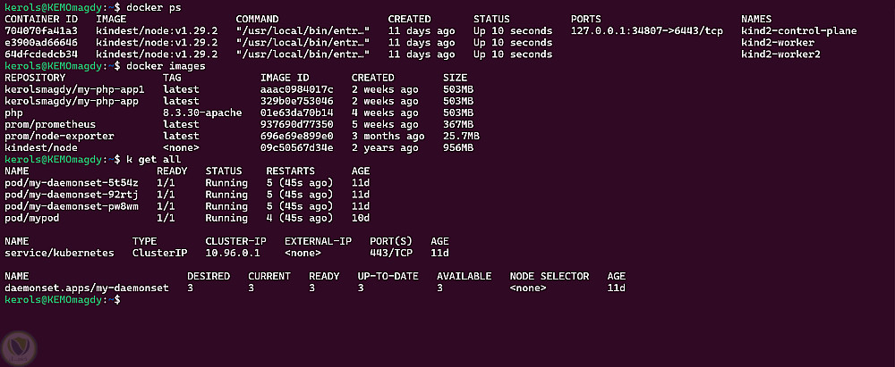895x367 pixels.
Task: Select image ID aaac0984017c
Action: pos(297,89)
